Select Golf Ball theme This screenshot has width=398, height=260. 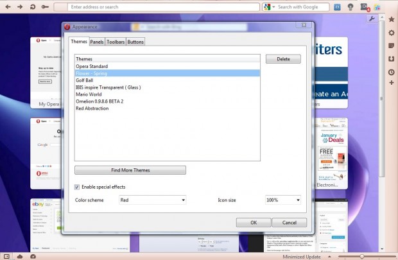coord(168,80)
